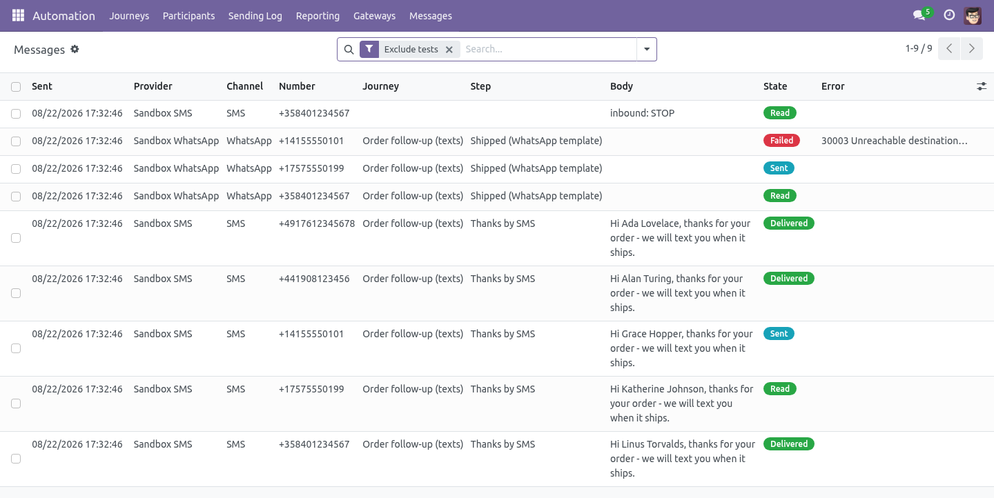The width and height of the screenshot is (994, 498).
Task: Open the user avatar menu
Action: point(973,15)
